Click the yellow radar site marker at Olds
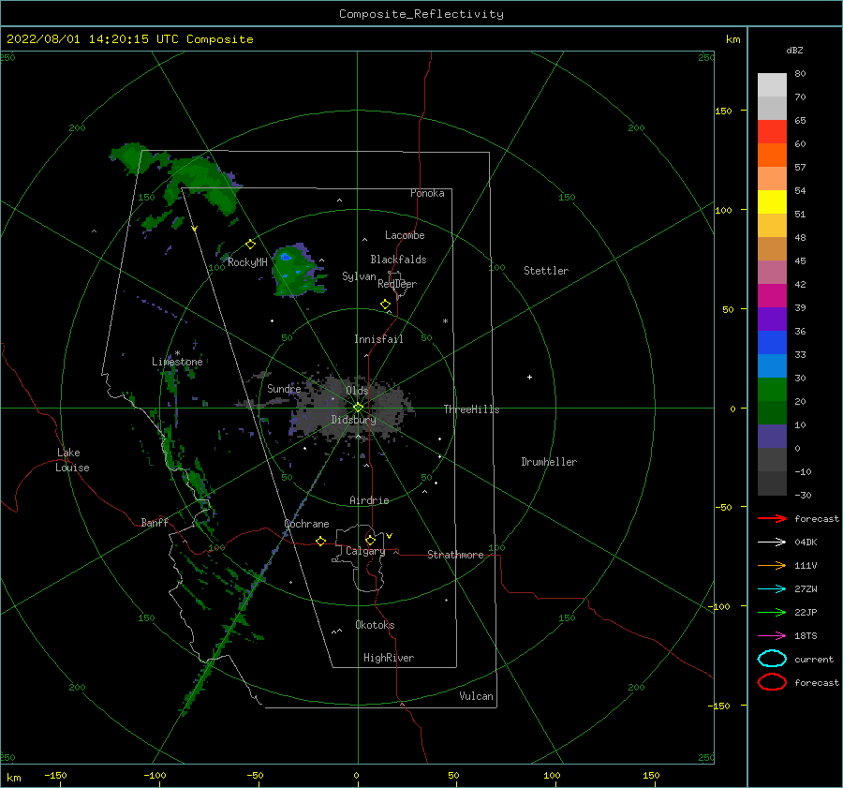This screenshot has width=843, height=788. coord(358,408)
